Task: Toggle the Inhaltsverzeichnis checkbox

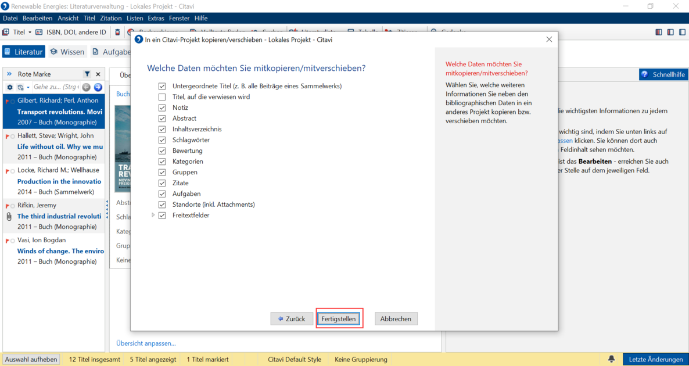Action: tap(162, 129)
